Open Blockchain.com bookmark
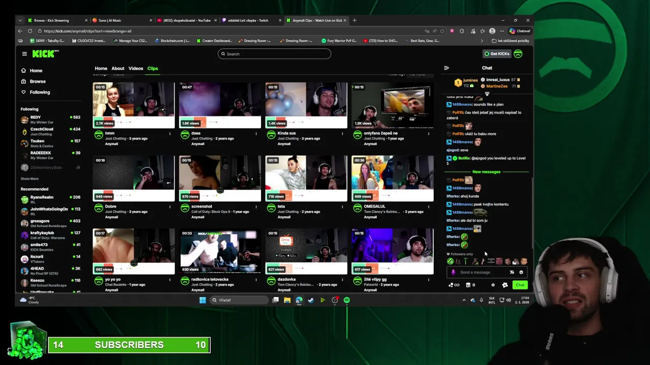 (x=171, y=41)
